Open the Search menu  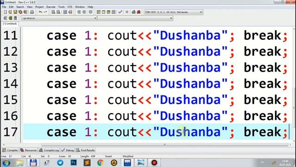pyautogui.click(x=20, y=7)
